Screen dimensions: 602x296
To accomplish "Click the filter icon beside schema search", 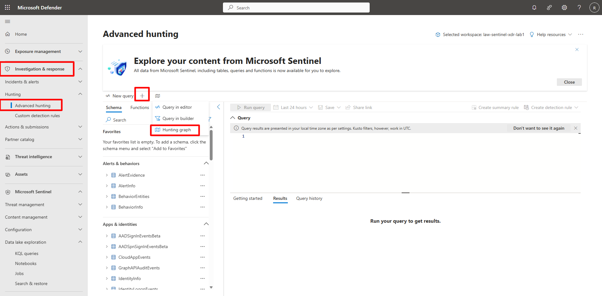I will (210, 119).
